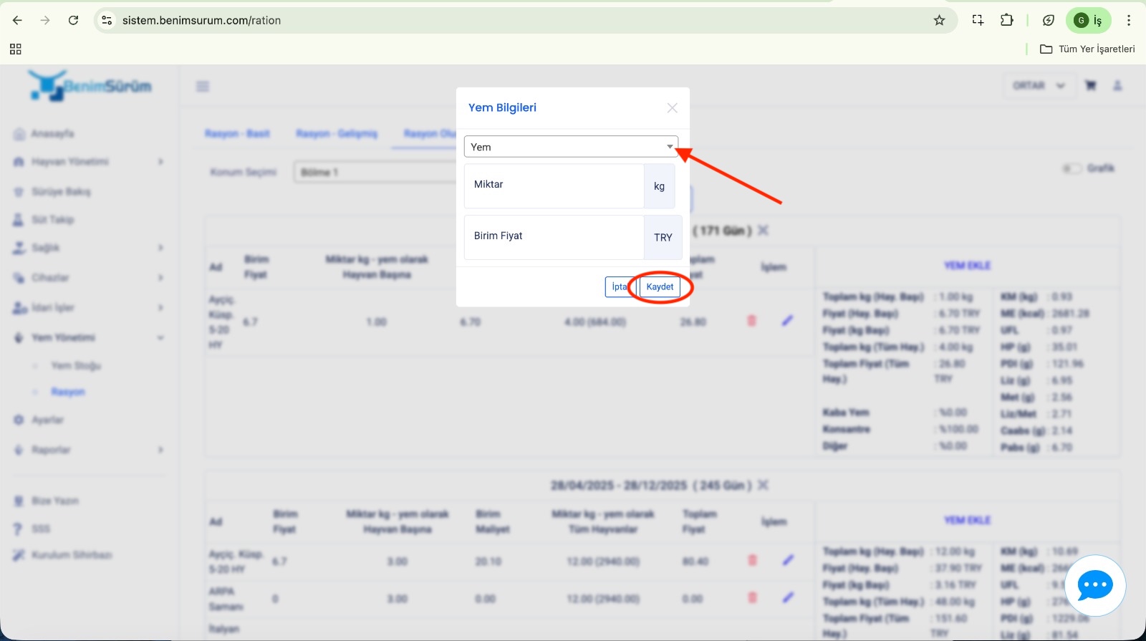Delete the ARPA row
The height and width of the screenshot is (641, 1146).
pos(752,597)
